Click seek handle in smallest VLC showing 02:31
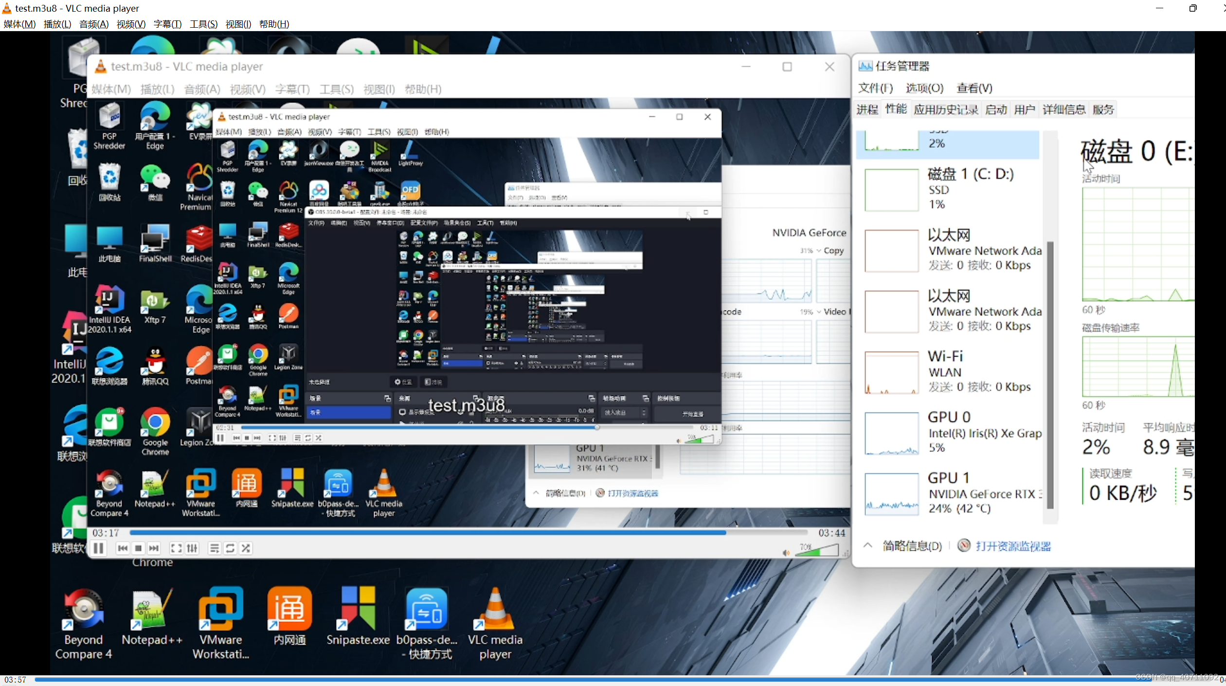 pos(596,427)
